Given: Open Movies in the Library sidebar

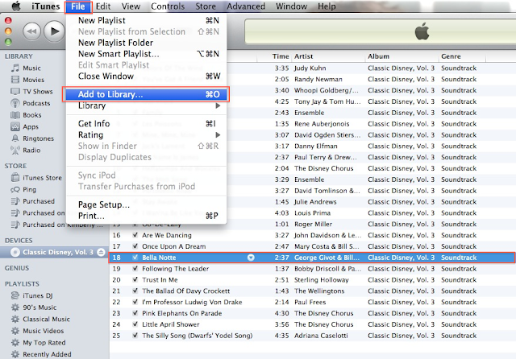Looking at the screenshot, I should 33,80.
